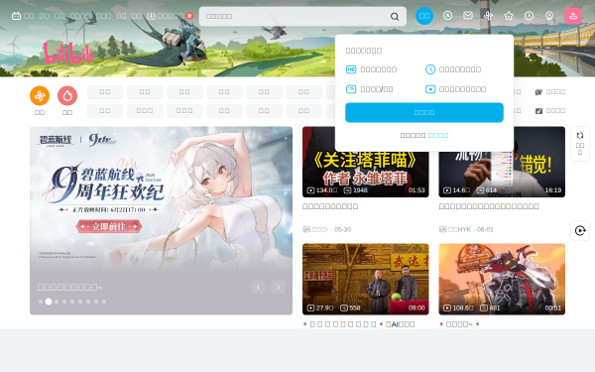The width and height of the screenshot is (595, 372).
Task: Open the video title containing AI
Action: point(359,324)
